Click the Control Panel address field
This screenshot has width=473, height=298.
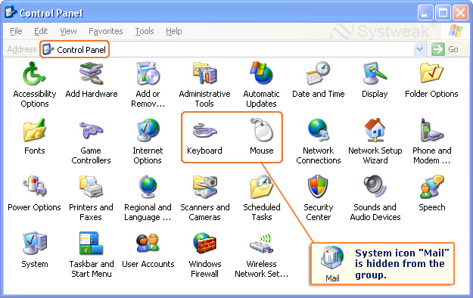point(232,49)
